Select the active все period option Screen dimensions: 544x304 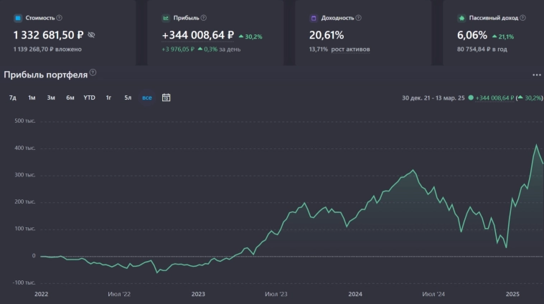click(146, 98)
